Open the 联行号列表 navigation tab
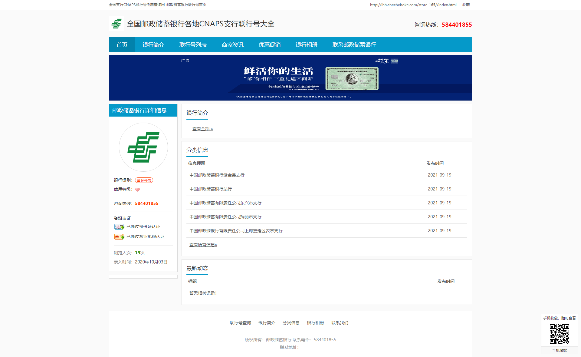Screen dimensions: 581x357 [193, 45]
